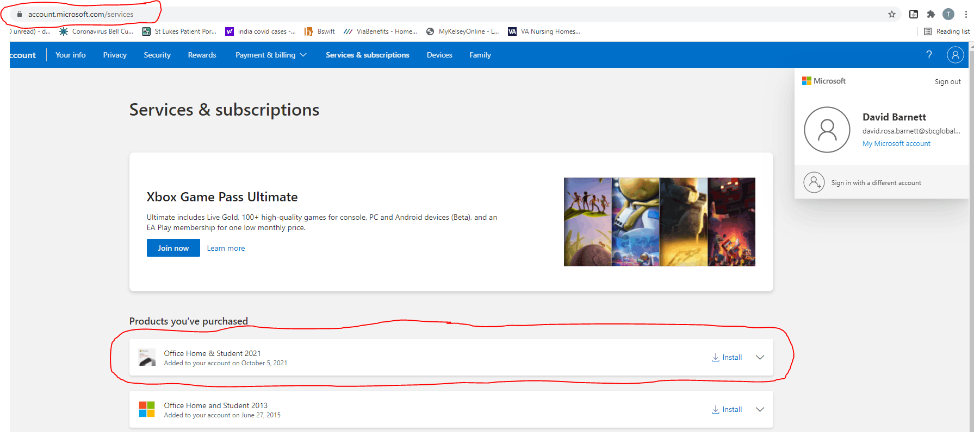This screenshot has width=974, height=432.
Task: Click the Office 2013 product logo
Action: tap(147, 409)
